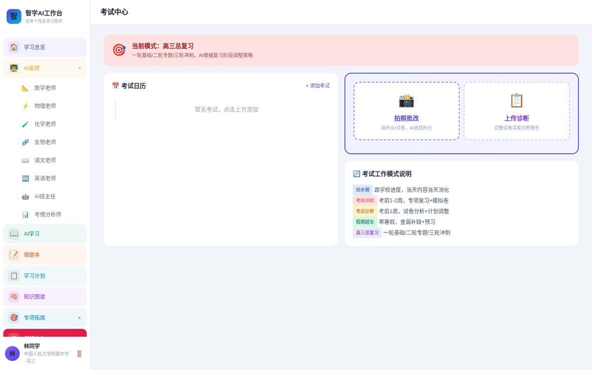The height and width of the screenshot is (370, 592).
Task: Click the 寒暑假，查漏补缺+预习 description
Action: [407, 222]
